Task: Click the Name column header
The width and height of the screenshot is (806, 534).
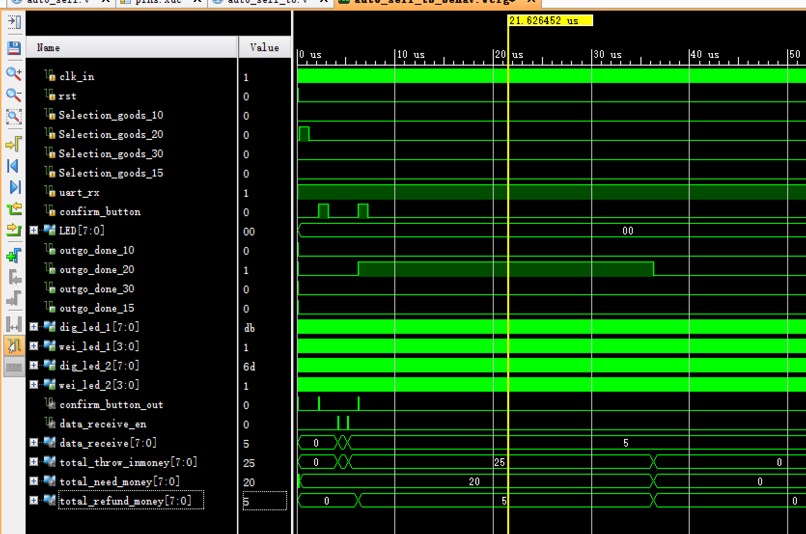Action: (131, 47)
